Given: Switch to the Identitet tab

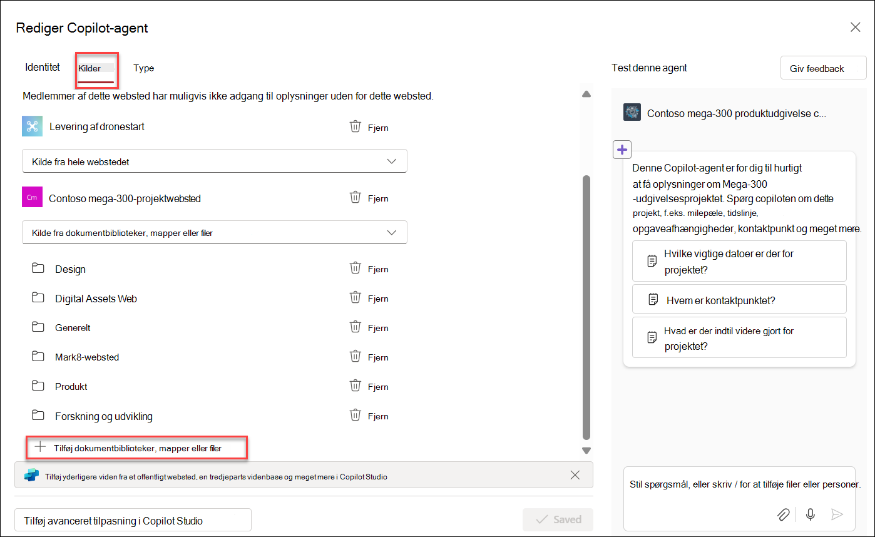Looking at the screenshot, I should coord(43,67).
